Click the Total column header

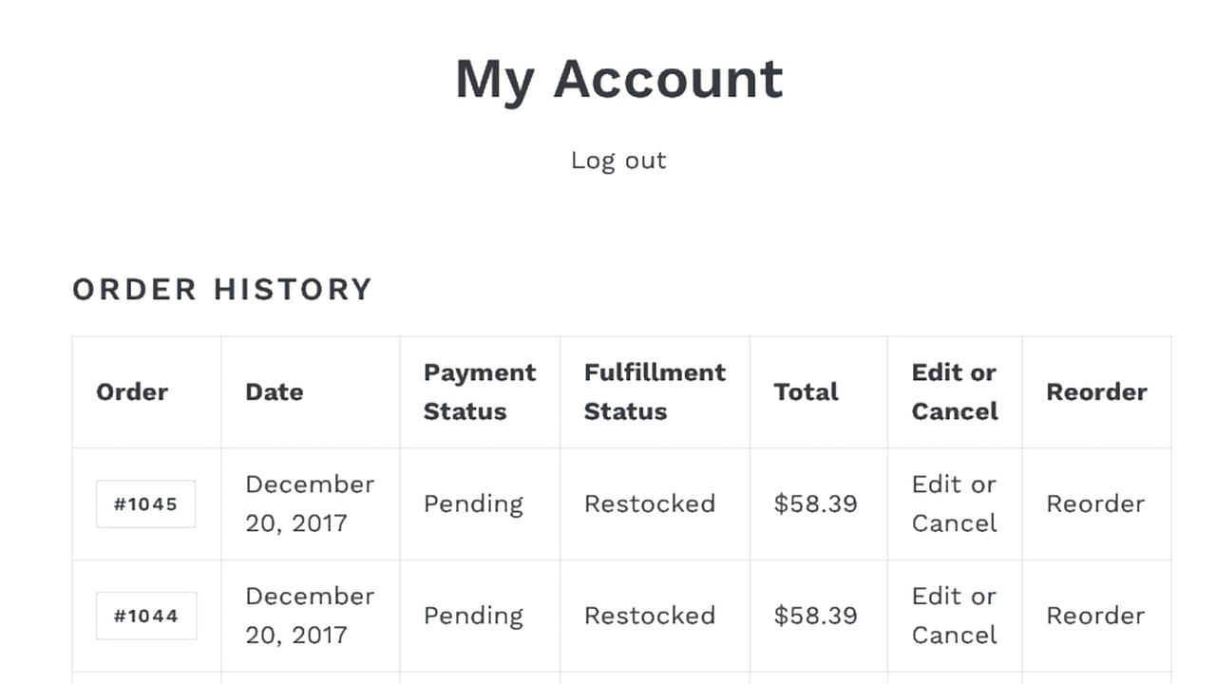[806, 391]
